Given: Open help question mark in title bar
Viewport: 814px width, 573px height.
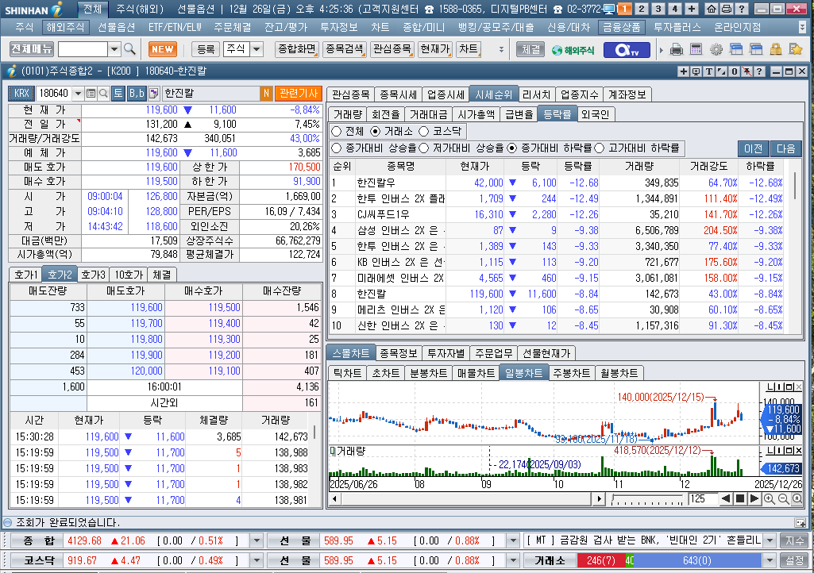Looking at the screenshot, I should (x=741, y=9).
